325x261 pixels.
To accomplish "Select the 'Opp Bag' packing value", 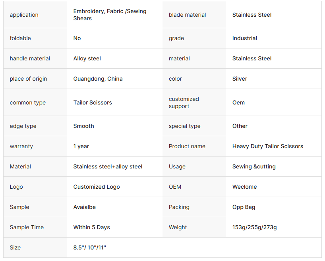I will (x=244, y=207).
